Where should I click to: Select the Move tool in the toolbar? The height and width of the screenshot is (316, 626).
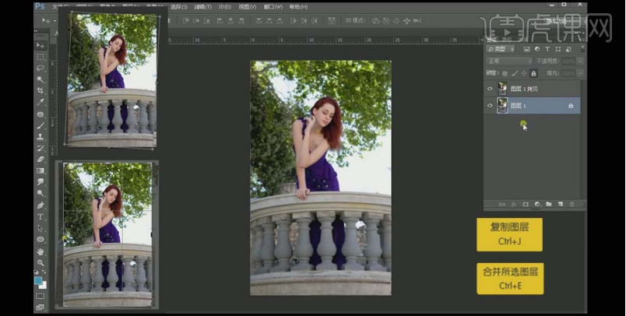pos(40,45)
